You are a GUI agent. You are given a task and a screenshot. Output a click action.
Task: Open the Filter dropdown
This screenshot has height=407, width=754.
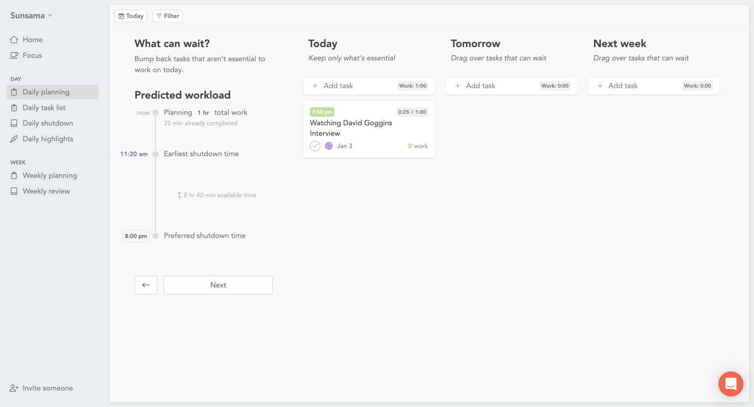point(167,16)
